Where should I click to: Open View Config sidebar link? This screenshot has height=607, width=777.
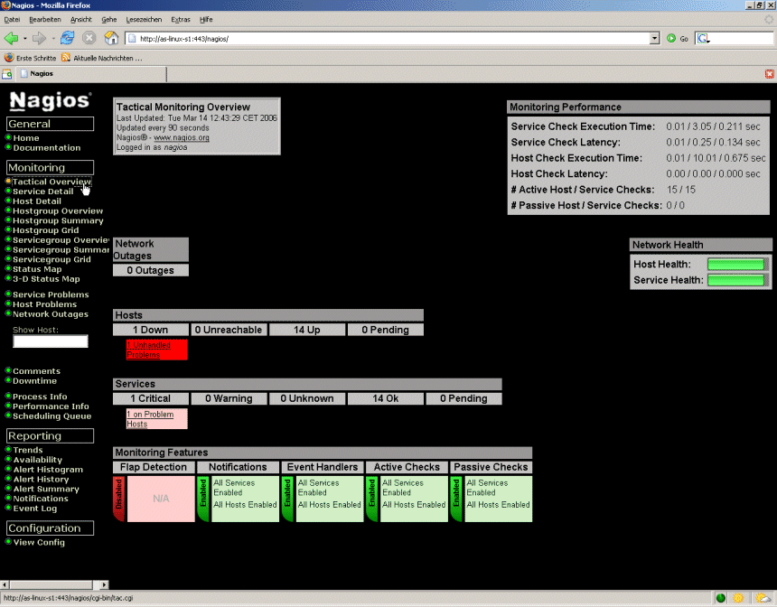point(39,543)
